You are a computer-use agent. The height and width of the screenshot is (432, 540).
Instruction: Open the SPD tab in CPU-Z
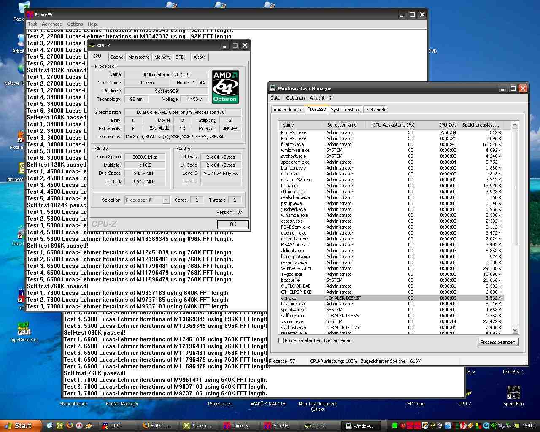(x=180, y=57)
